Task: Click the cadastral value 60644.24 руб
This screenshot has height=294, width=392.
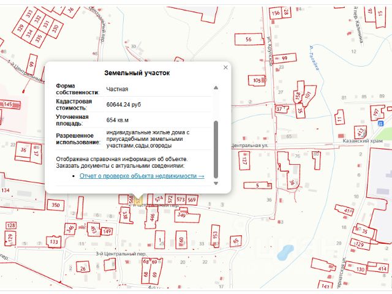Action: point(124,105)
